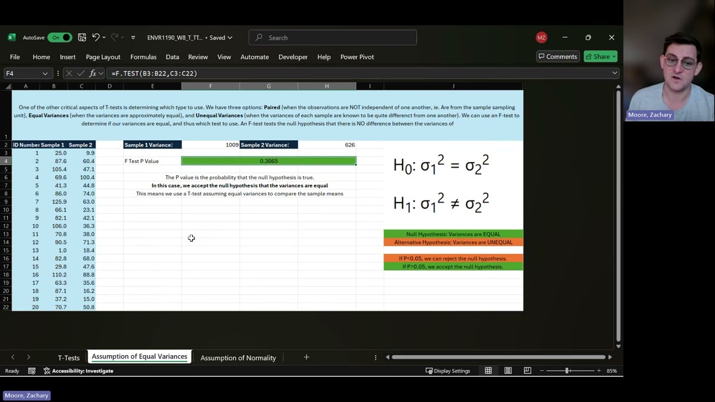Click the Redo arrow icon
The height and width of the screenshot is (402, 715).
[115, 37]
